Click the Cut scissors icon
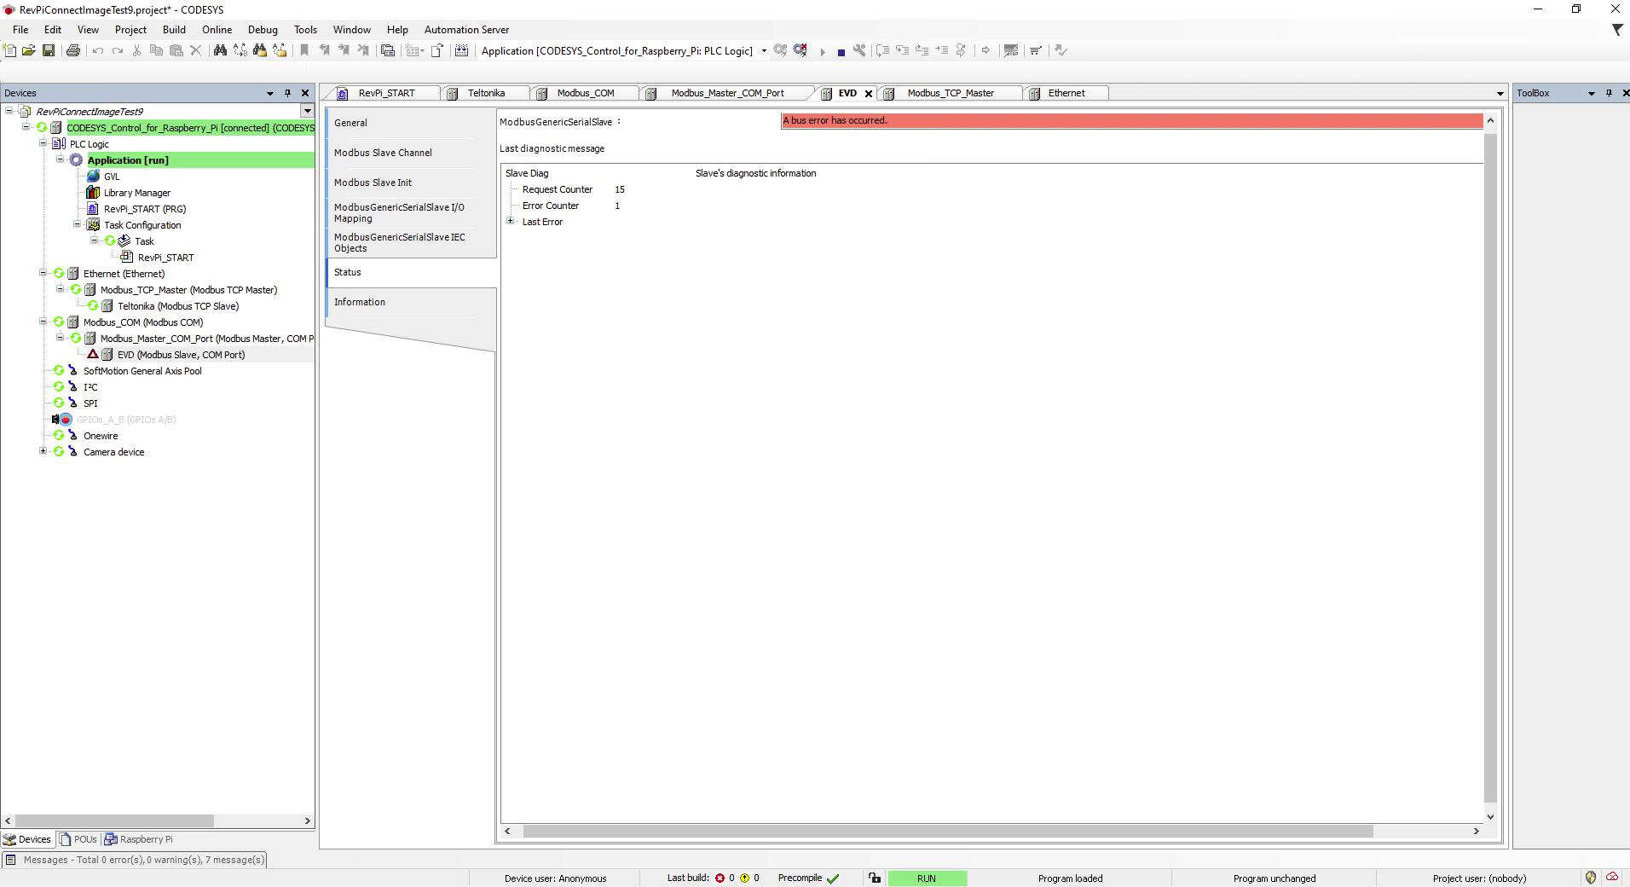 [136, 50]
